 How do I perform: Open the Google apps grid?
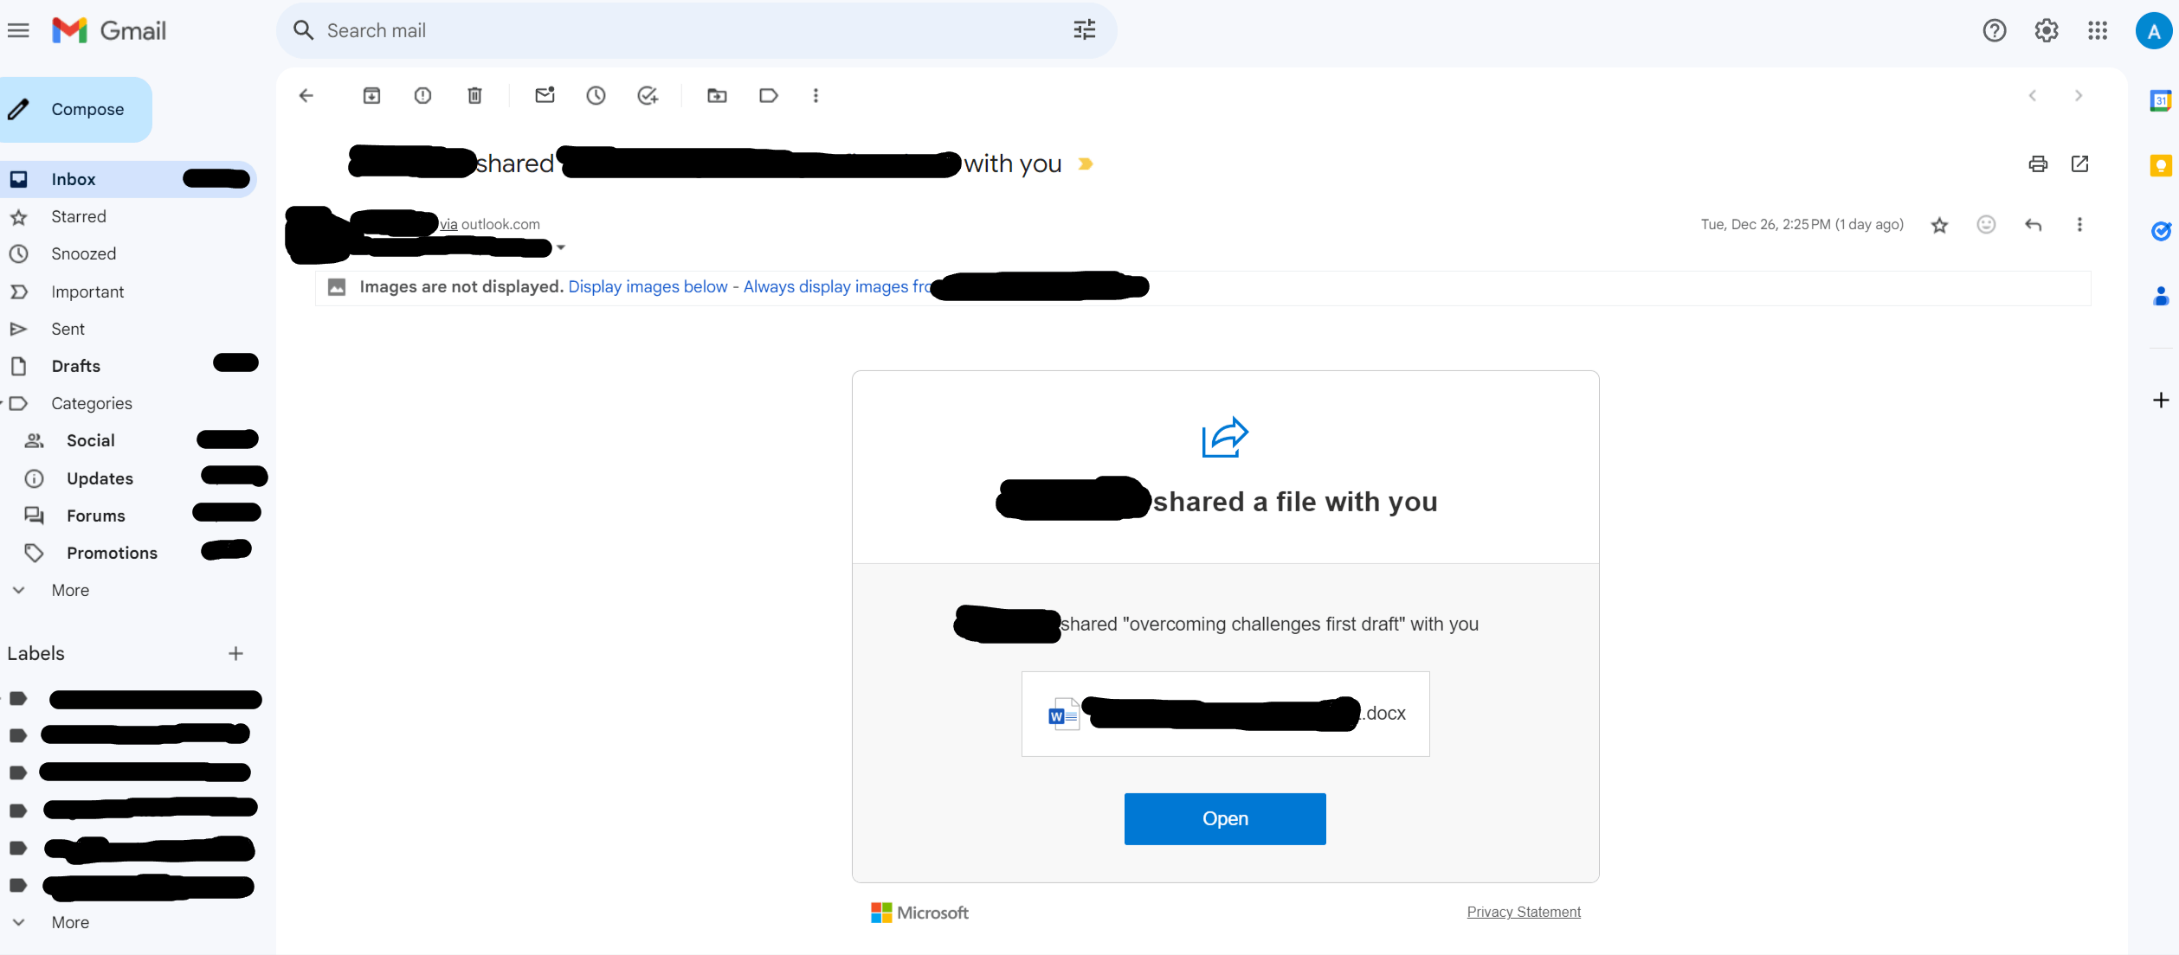pyautogui.click(x=2098, y=31)
